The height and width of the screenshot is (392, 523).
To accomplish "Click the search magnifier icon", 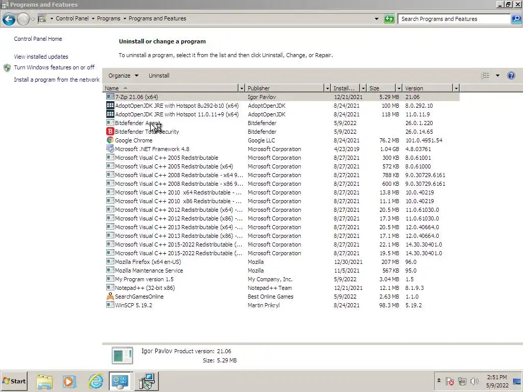I will 516,19.
